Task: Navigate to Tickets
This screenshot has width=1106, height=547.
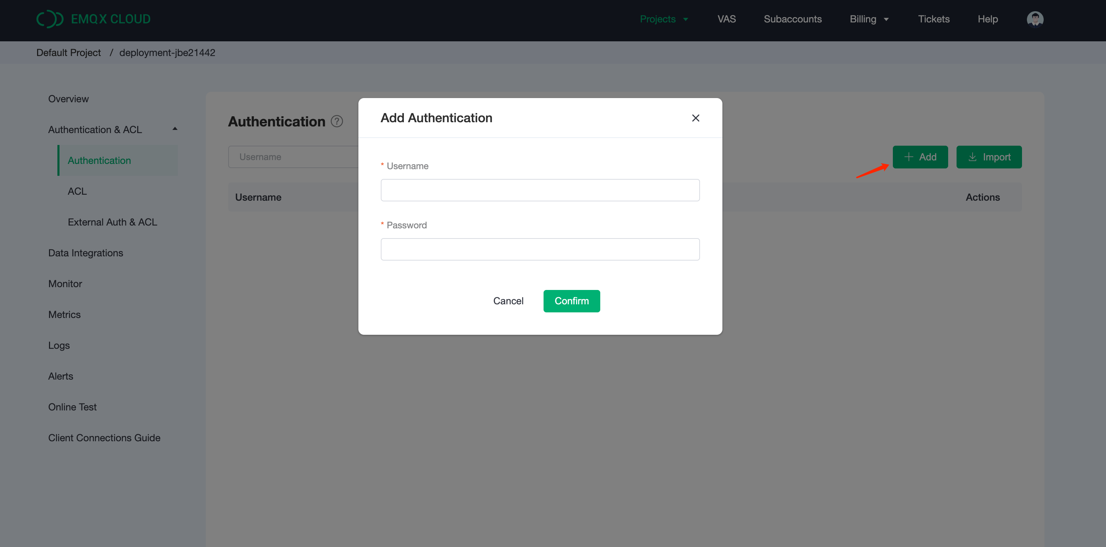Action: pos(934,19)
